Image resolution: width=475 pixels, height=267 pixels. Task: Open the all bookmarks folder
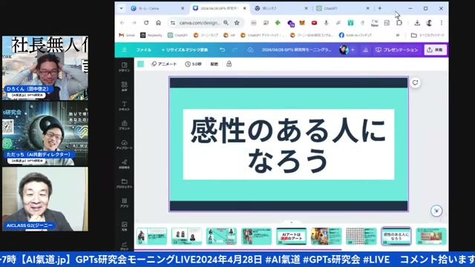pyautogui.click(x=427, y=35)
